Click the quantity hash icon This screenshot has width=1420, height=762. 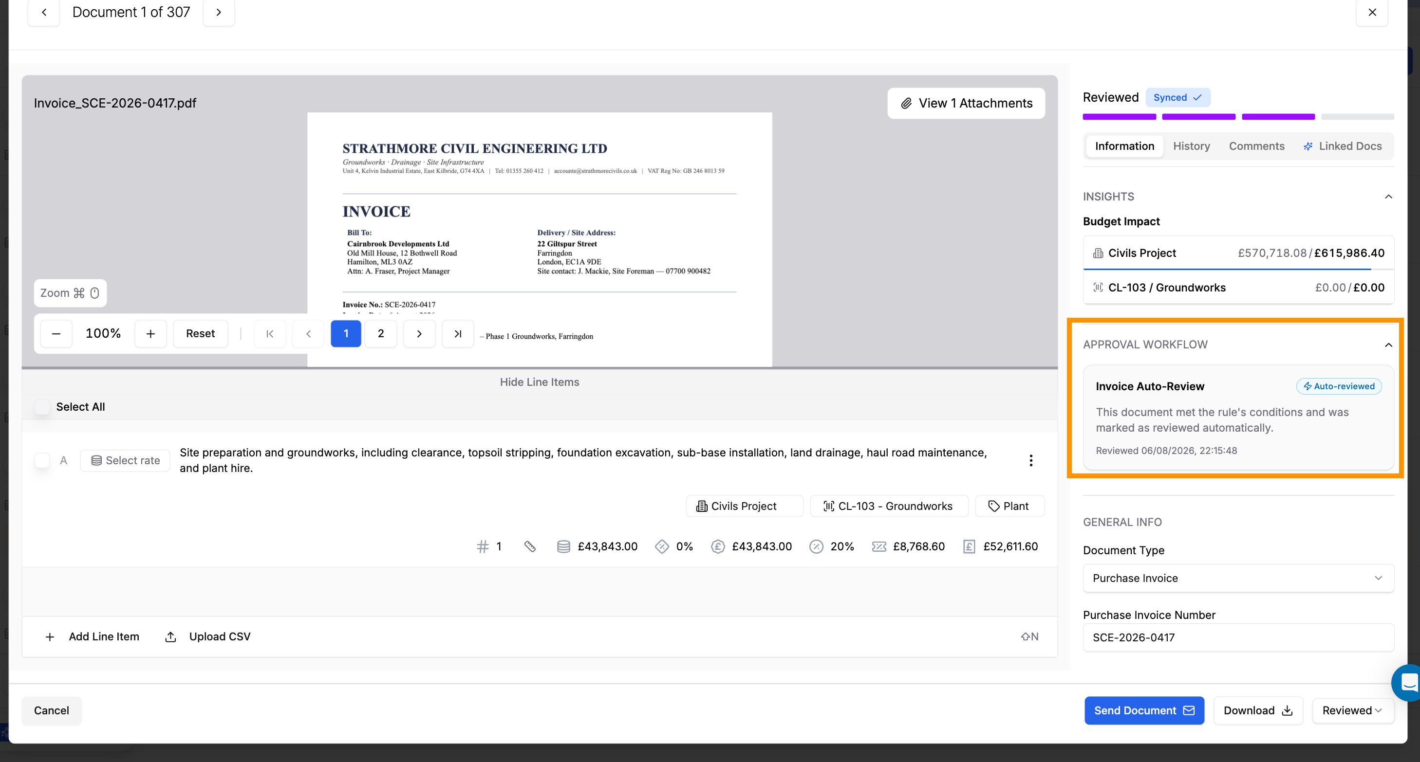tap(483, 546)
